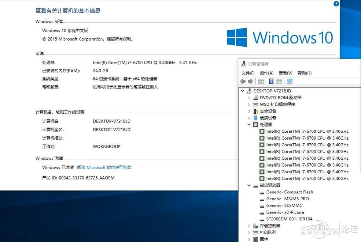Viewport: 361px width, 242px height.
Task: Click the Help toolbar icon in Device Manager
Action: 271,81
